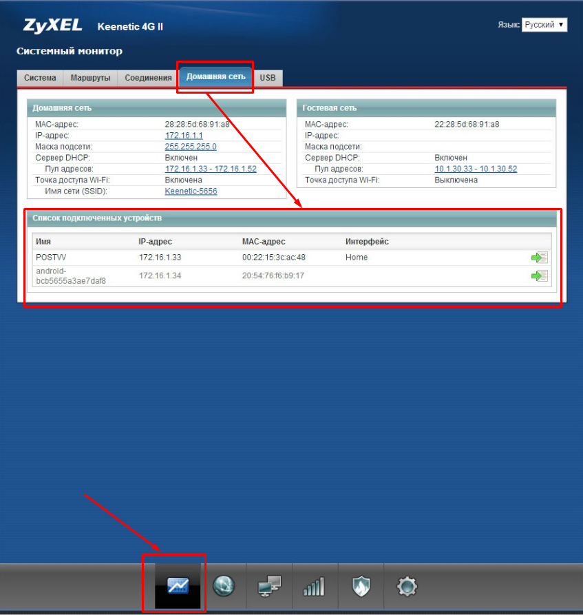The height and width of the screenshot is (615, 583).
Task: Open the Security firewall shield icon
Action: [361, 586]
